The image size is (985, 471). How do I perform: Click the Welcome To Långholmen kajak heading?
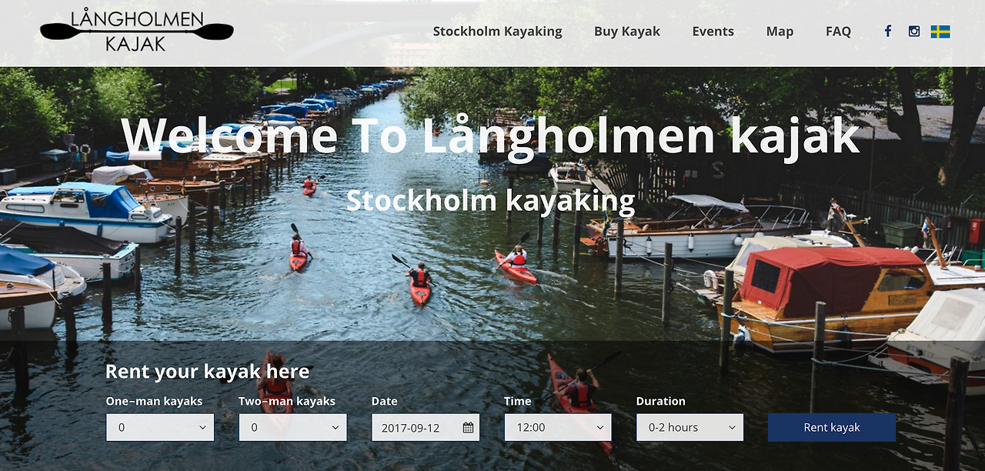[490, 135]
